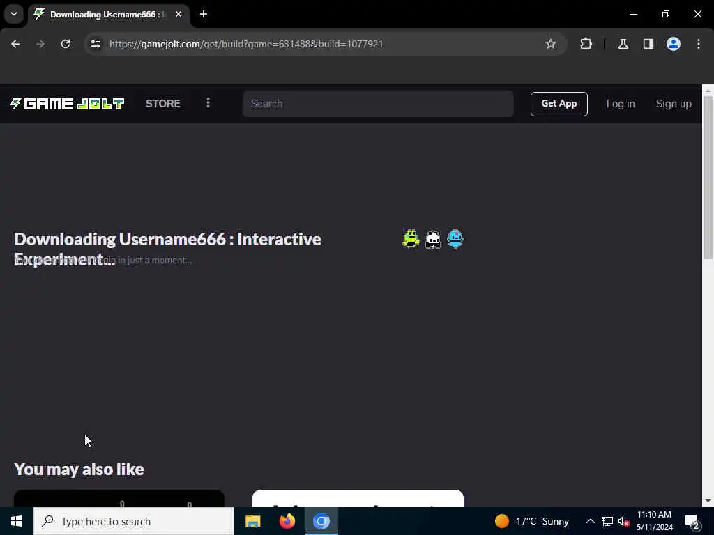
Task: Click the network icon in system tray
Action: pos(607,521)
